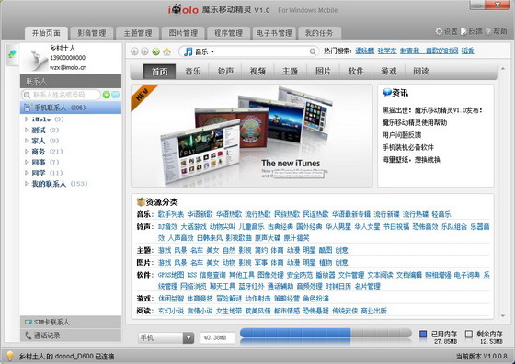515x364 pixels.
Task: Click the green refresh icon
Action: [x=156, y=51]
